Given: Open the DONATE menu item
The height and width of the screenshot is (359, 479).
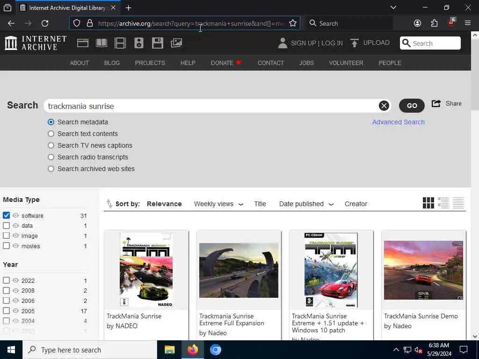Looking at the screenshot, I should pos(226,63).
